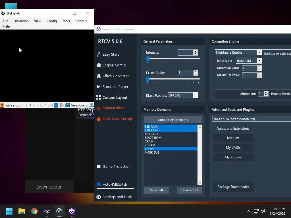The width and height of the screenshot is (291, 218).
Task: Click Downloader button in background launcher window
Action: [x=49, y=187]
